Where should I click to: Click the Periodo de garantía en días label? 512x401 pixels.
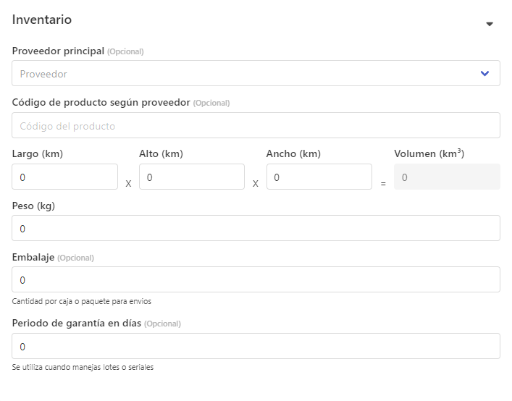(x=77, y=323)
